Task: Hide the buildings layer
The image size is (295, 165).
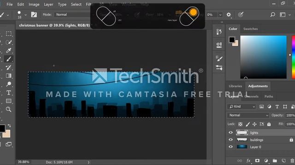Action: [x=230, y=139]
